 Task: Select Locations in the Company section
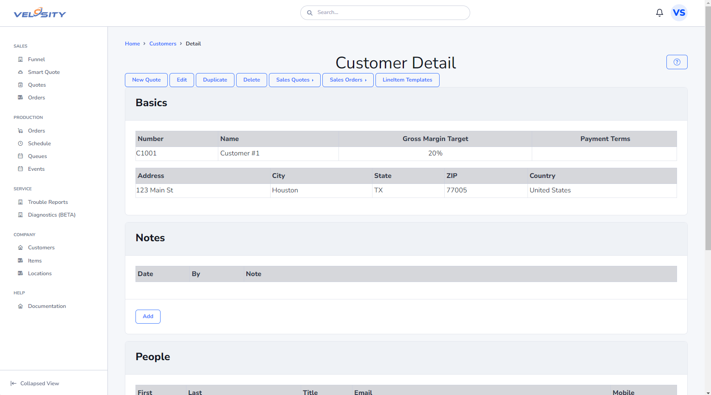coord(39,274)
